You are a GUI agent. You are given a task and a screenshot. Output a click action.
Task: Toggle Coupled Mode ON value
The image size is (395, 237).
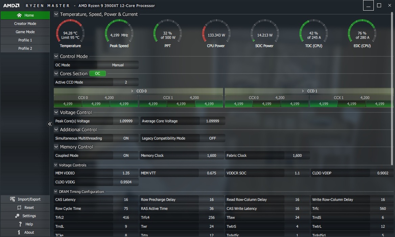click(126, 156)
